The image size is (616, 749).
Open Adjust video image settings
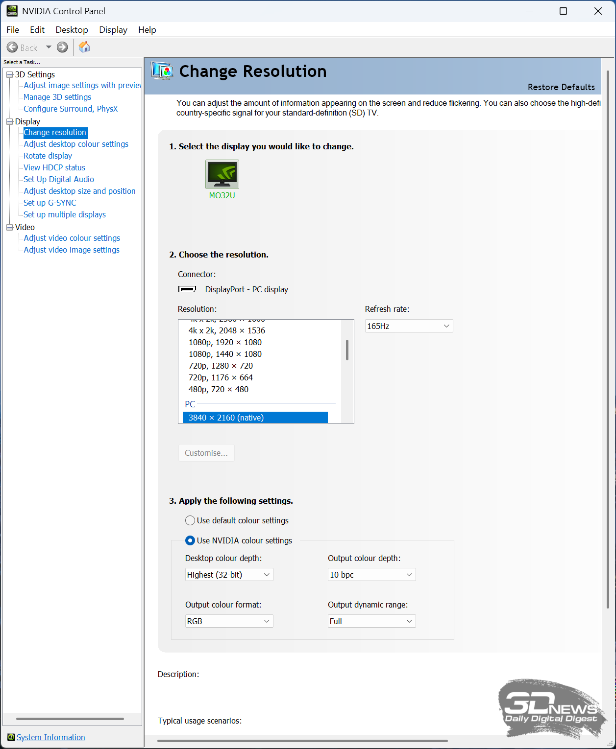click(72, 250)
